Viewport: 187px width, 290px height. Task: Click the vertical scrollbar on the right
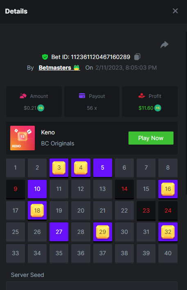pyautogui.click(x=186, y=113)
